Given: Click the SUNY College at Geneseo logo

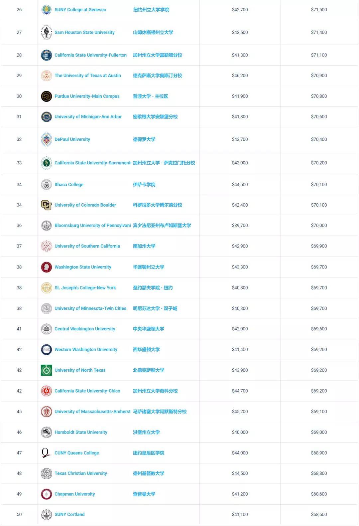Looking at the screenshot, I should pyautogui.click(x=46, y=10).
